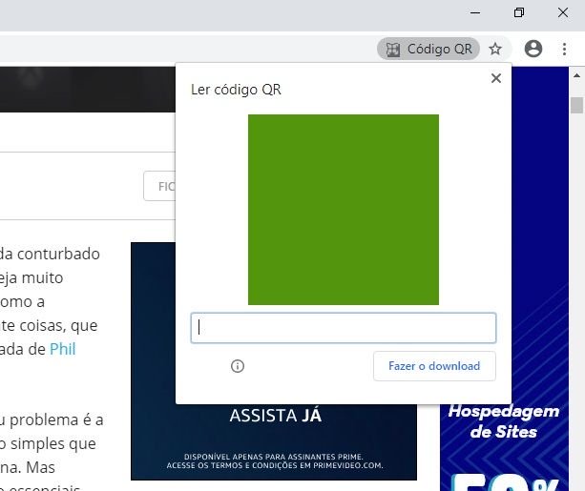Click the page scrollbar up arrow
Screen dimensions: 585x491
click(576, 75)
